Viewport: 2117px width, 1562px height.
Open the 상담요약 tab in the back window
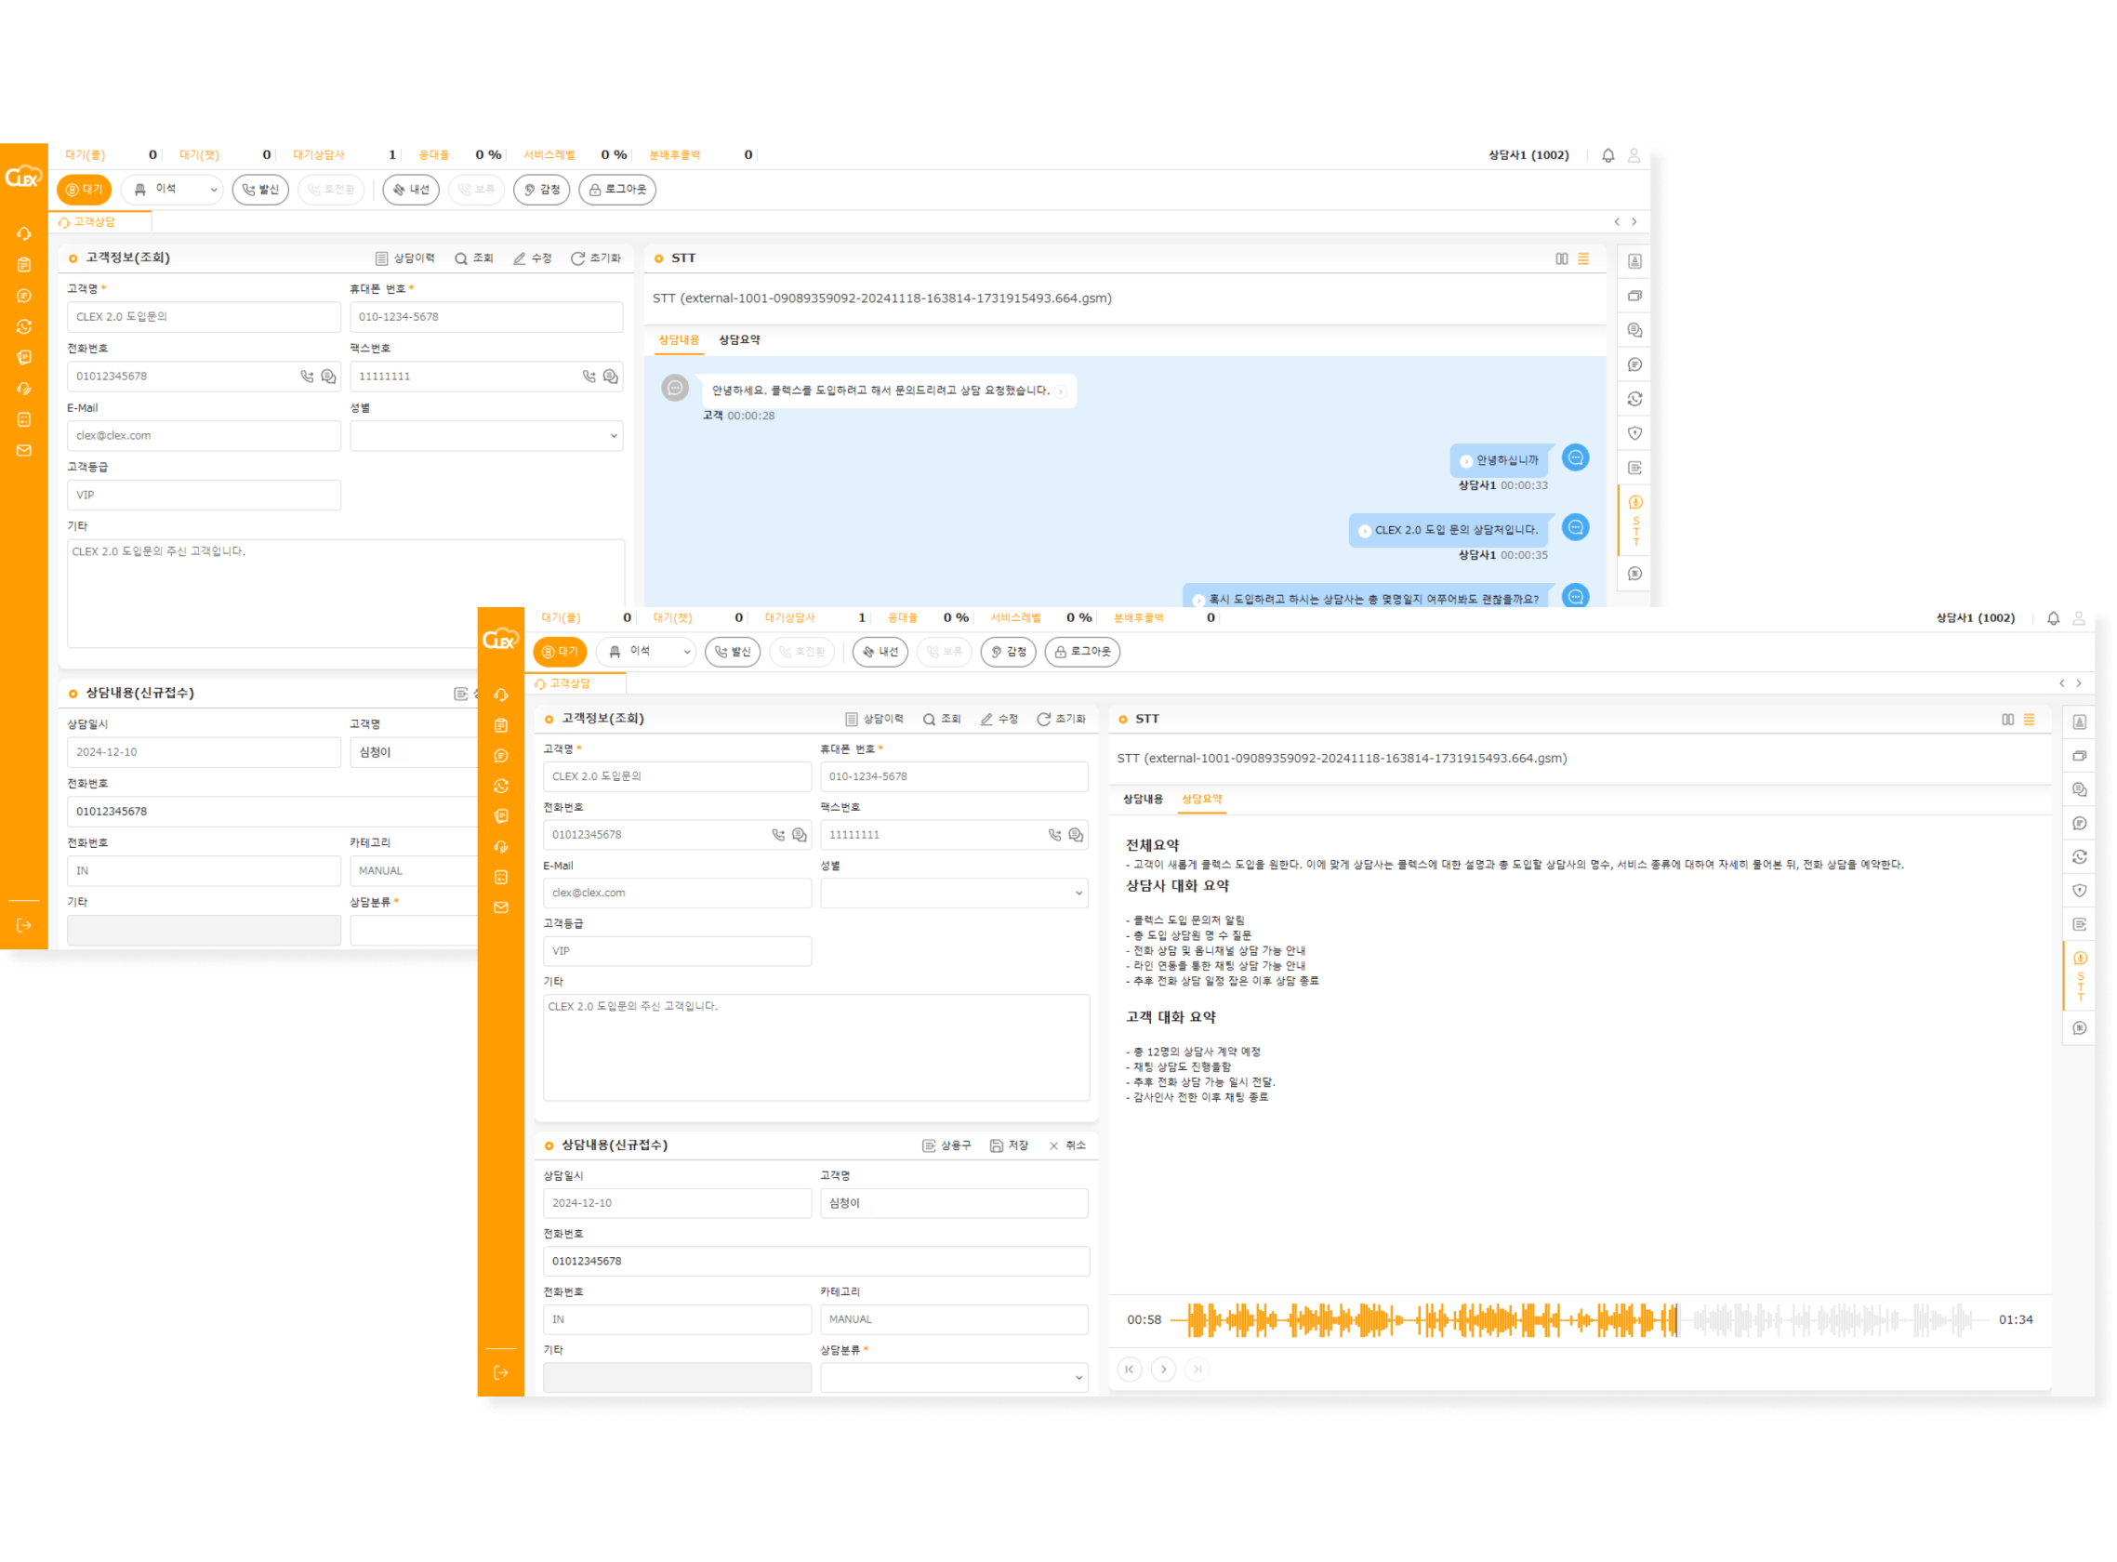coord(738,340)
